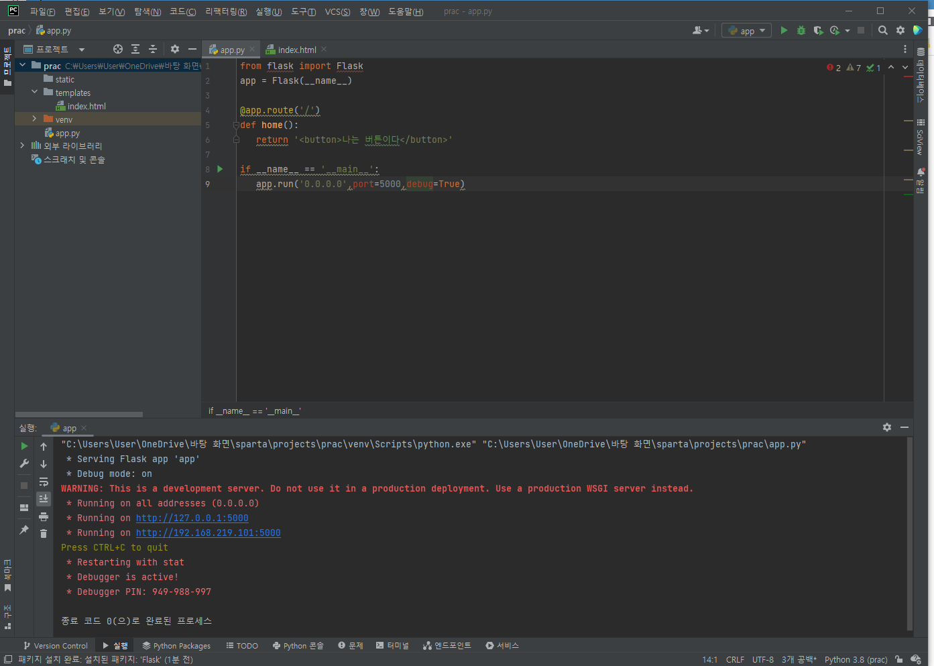Open View menu
Screen dimensions: 934x666
[x=111, y=11]
